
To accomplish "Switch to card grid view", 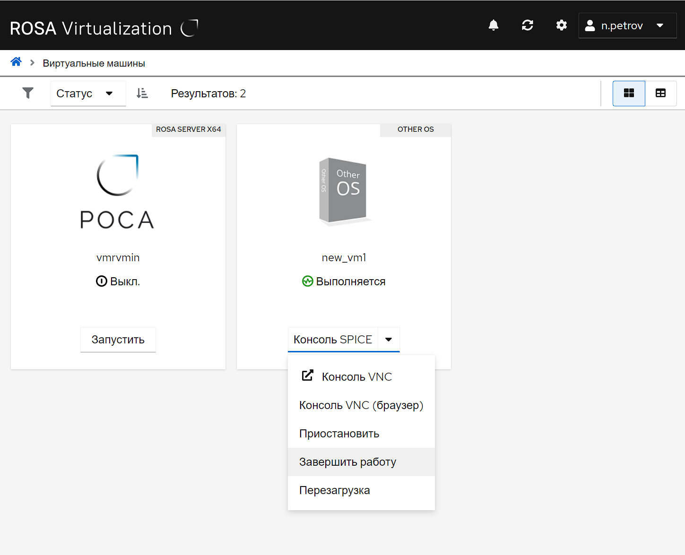I will click(x=628, y=93).
